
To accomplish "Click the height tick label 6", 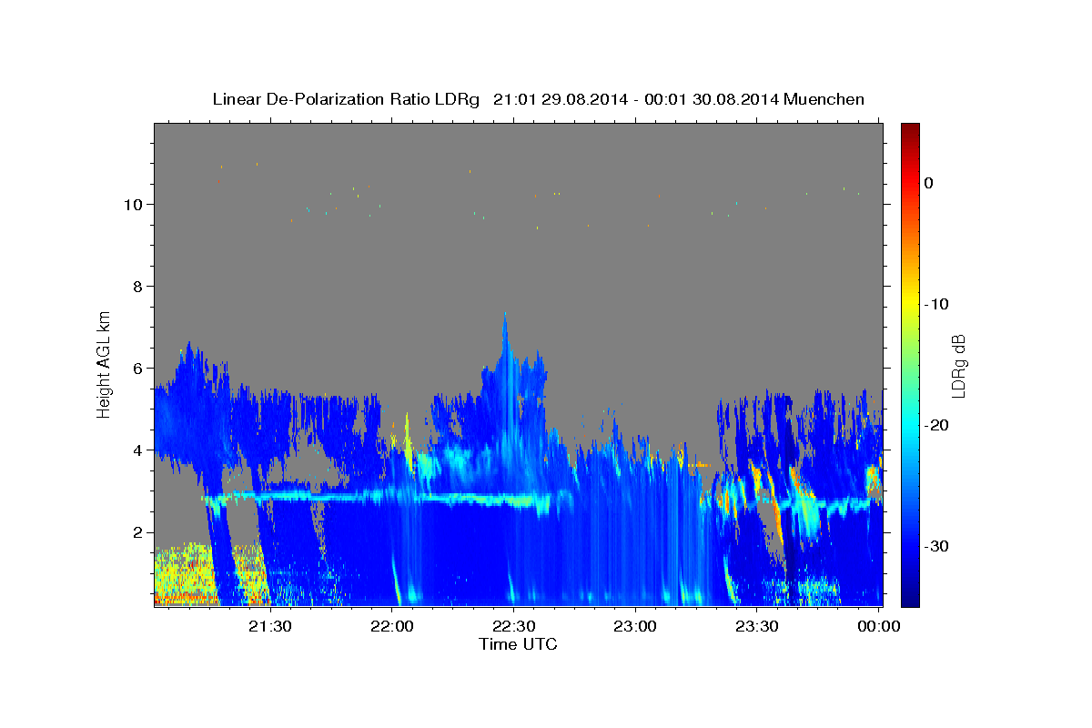I will (x=136, y=368).
